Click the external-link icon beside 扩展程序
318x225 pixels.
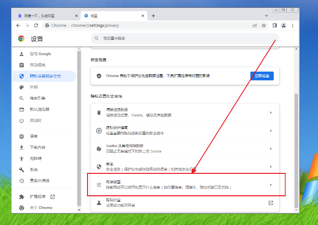pyautogui.click(x=53, y=197)
